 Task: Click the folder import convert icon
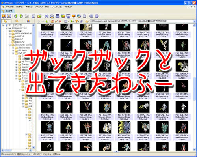coord(39,16)
